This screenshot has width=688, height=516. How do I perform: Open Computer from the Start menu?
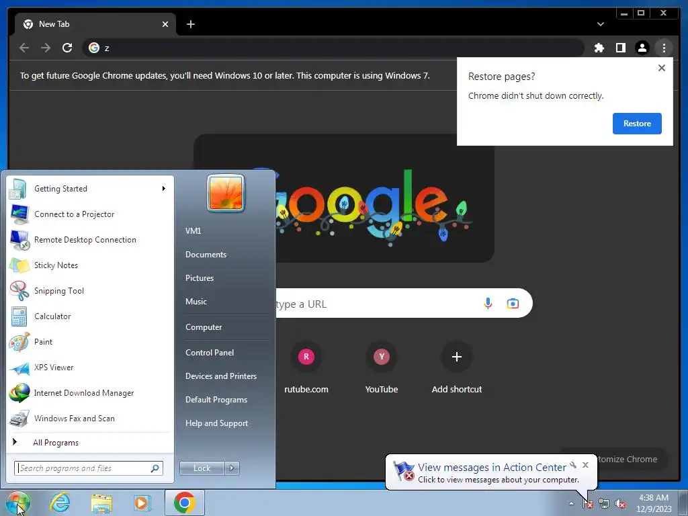[x=204, y=327]
